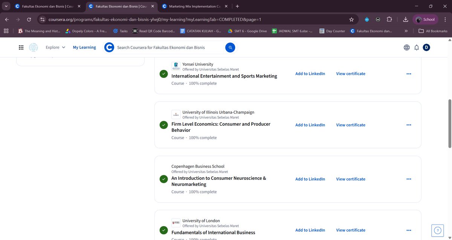Add International Entertainment course to LinkedIn
Viewport: 452px width, 240px height.
(310, 74)
